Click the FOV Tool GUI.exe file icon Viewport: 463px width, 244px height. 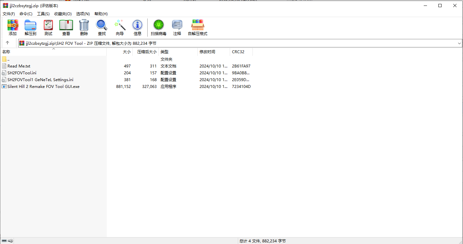pos(4,86)
